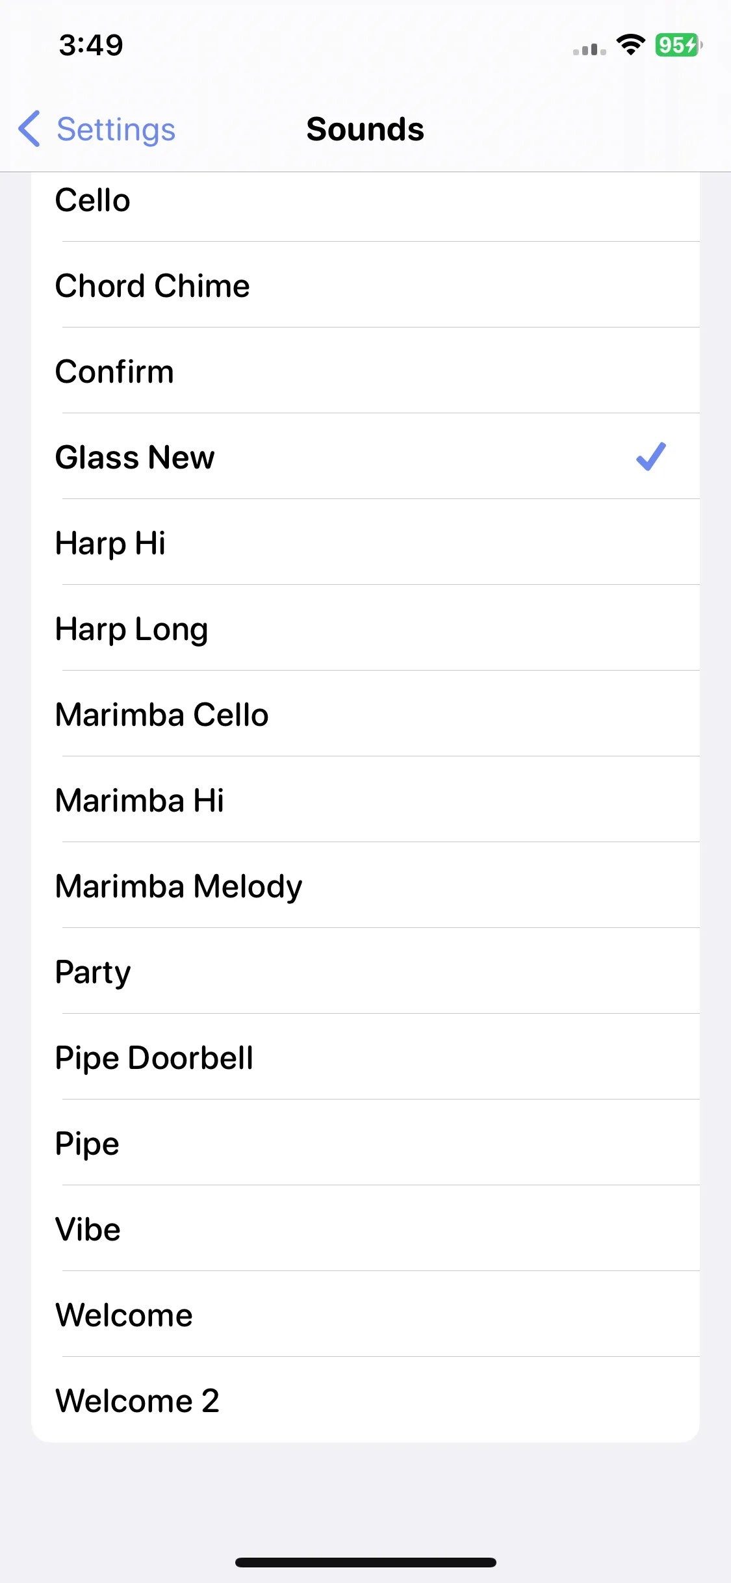Tap the cellular signal bars
This screenshot has width=731, height=1583.
point(589,49)
